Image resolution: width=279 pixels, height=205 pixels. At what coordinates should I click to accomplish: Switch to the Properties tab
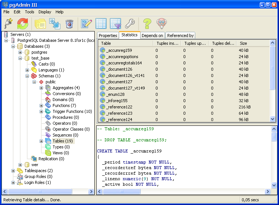pos(108,36)
